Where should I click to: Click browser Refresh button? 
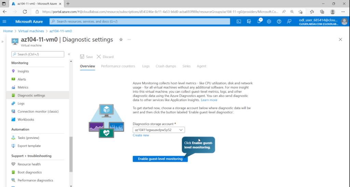(x=25, y=12)
